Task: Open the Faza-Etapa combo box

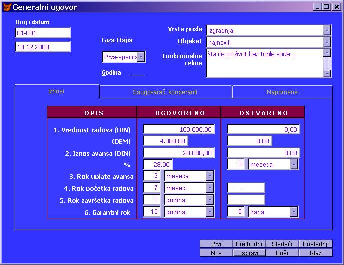Action: [141, 57]
